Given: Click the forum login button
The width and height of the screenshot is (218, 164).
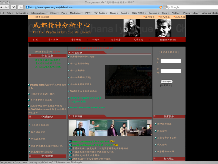Looking at the screenshot, I should tap(167, 82).
